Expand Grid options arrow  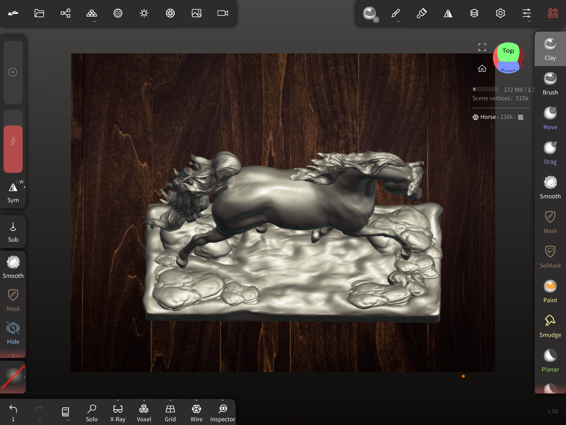click(x=170, y=400)
